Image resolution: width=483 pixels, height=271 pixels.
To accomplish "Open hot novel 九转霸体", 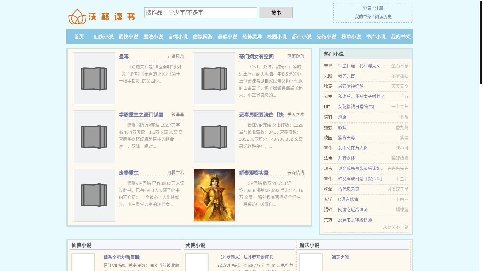I will coord(347,158).
